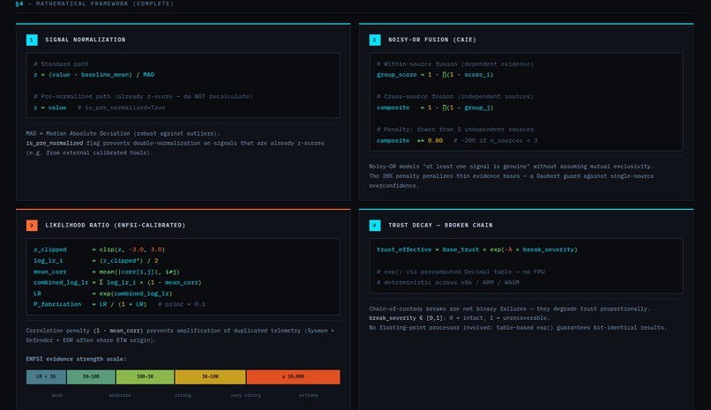Click the 'strong' scale label
This screenshot has width=711, height=410.
pyautogui.click(x=183, y=396)
